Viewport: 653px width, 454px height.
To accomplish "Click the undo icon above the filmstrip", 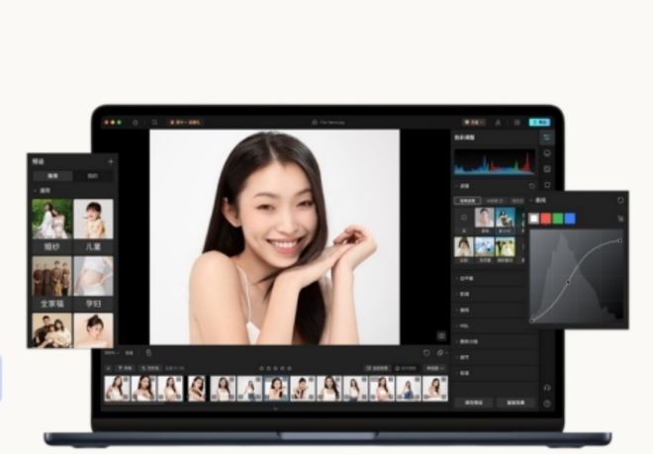I will (x=426, y=352).
